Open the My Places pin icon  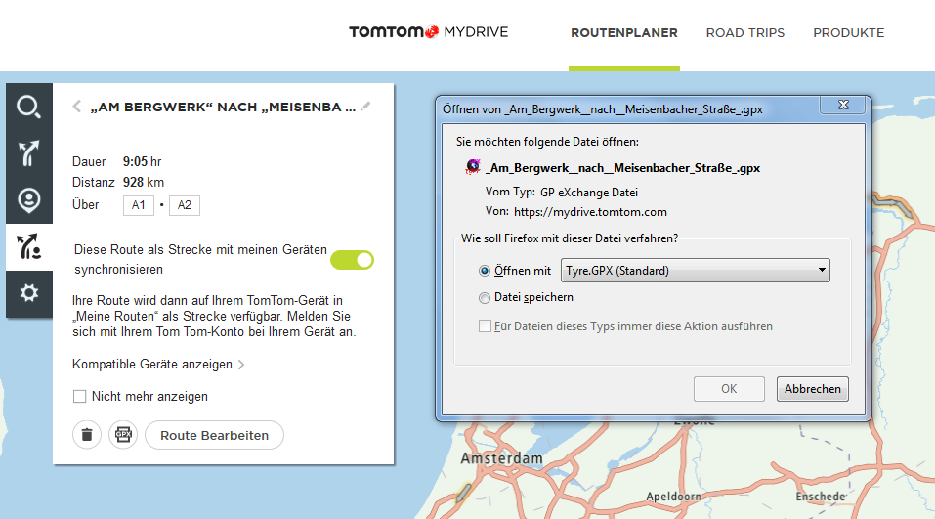(x=29, y=200)
